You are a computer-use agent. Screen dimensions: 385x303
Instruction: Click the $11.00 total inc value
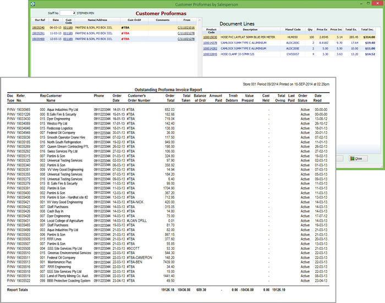point(370,48)
